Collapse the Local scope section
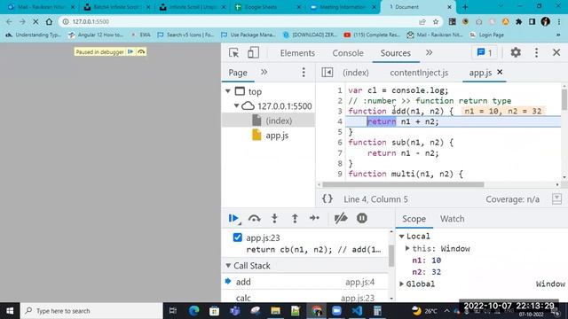 402,237
